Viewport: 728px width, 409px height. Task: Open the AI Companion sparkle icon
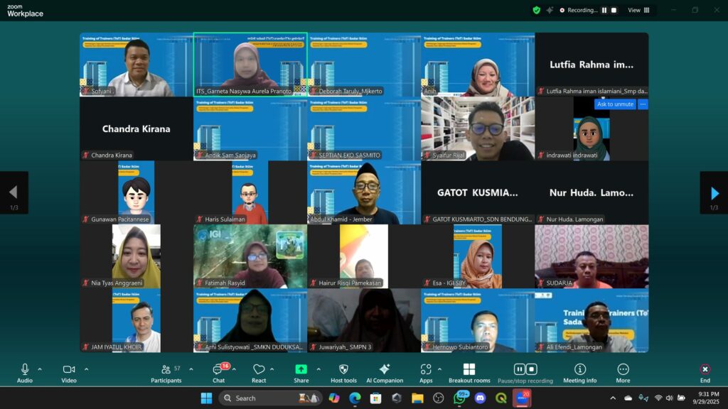[x=384, y=369]
